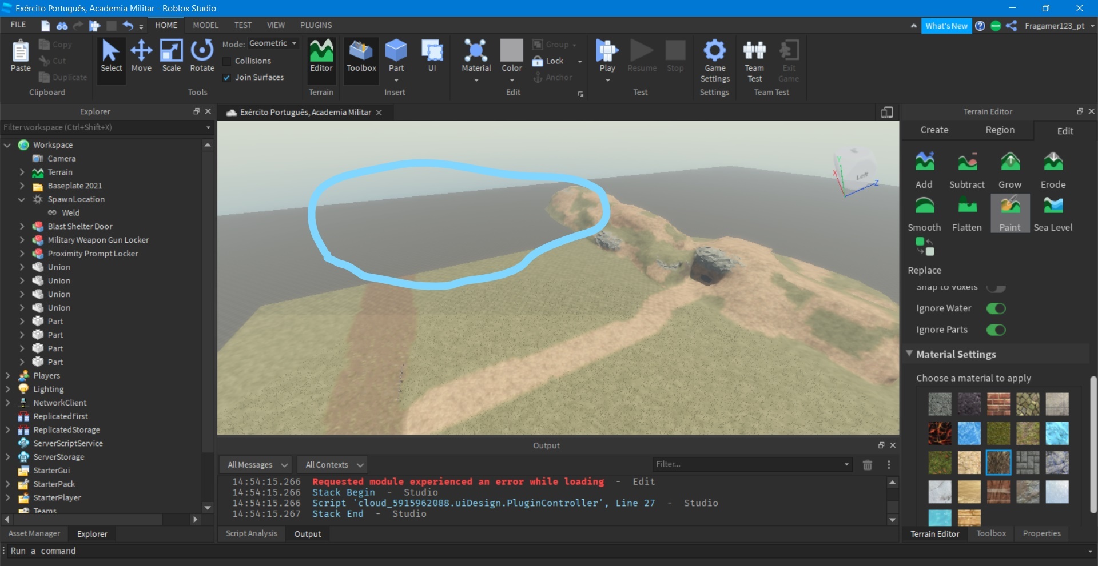Click the Output Filter field
Image resolution: width=1098 pixels, height=566 pixels.
click(x=752, y=464)
